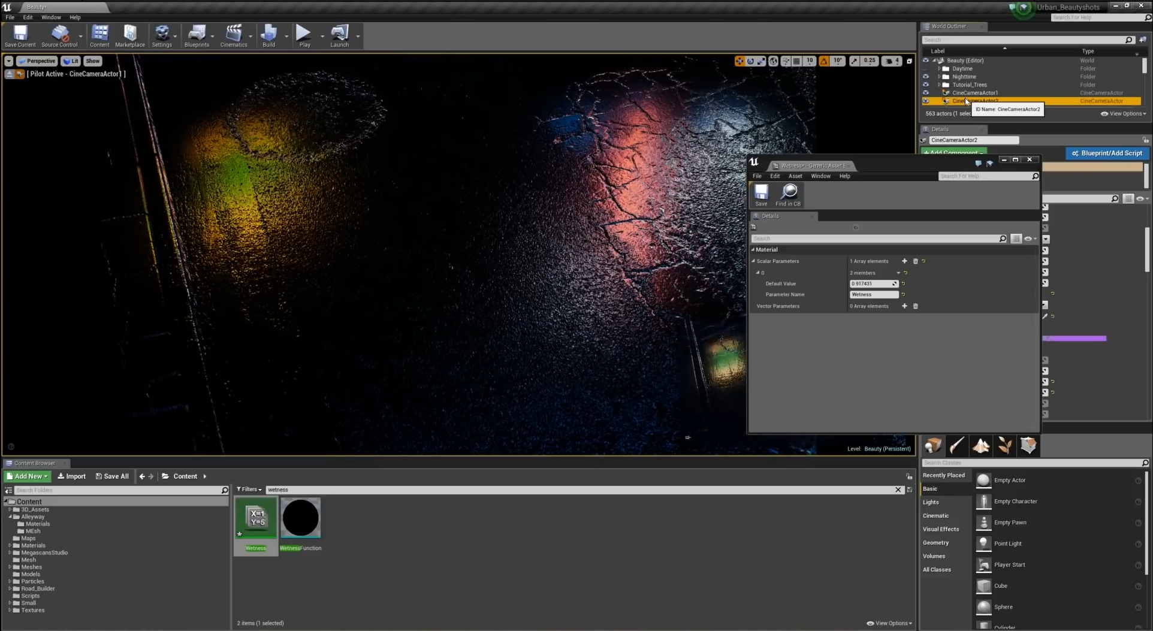Toggle visibility of CineCameraActor1
The width and height of the screenshot is (1153, 631).
coord(926,93)
